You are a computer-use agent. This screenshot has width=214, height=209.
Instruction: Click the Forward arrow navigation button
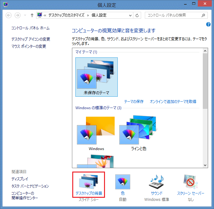pyautogui.click(x=17, y=15)
